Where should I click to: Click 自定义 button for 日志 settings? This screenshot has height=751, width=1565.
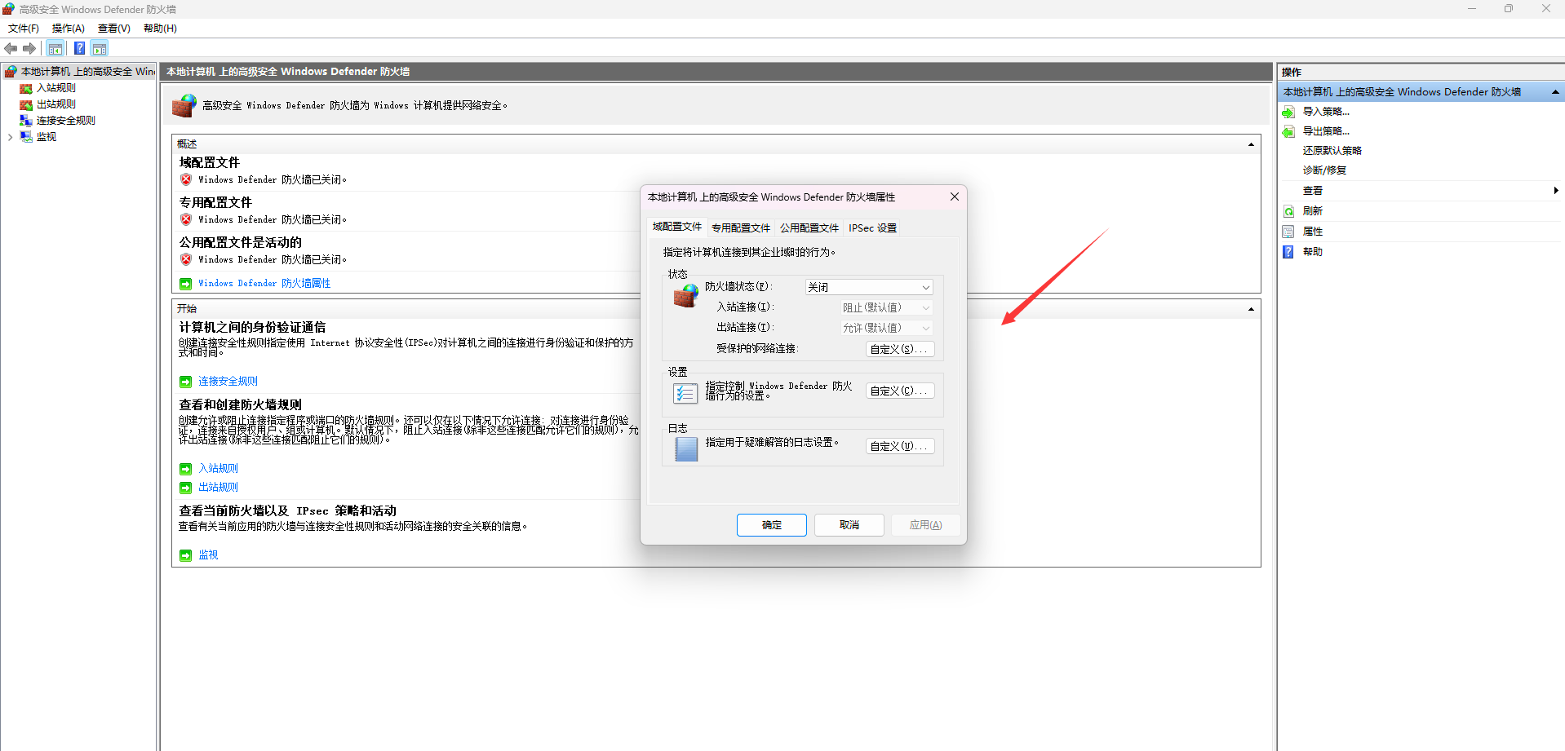899,447
